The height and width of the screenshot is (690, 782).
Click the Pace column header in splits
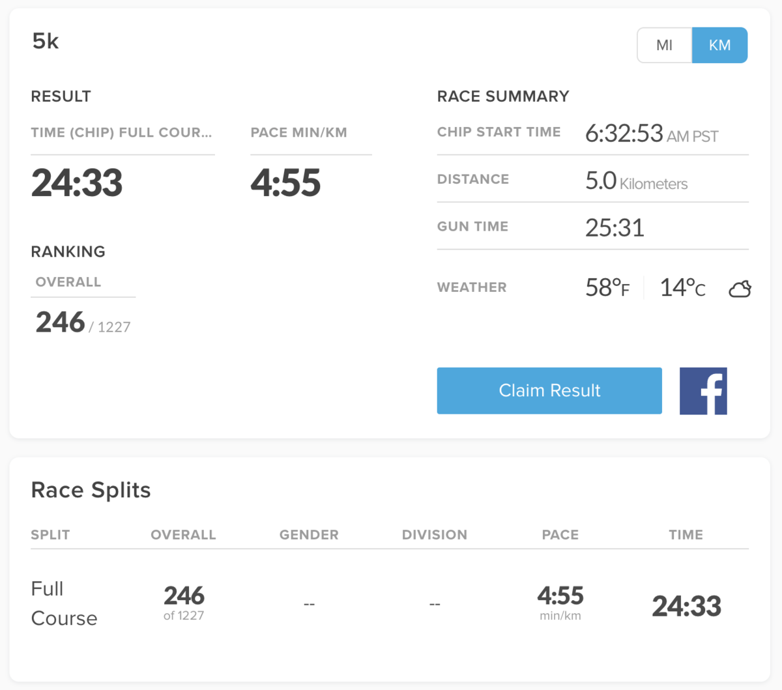pyautogui.click(x=560, y=535)
